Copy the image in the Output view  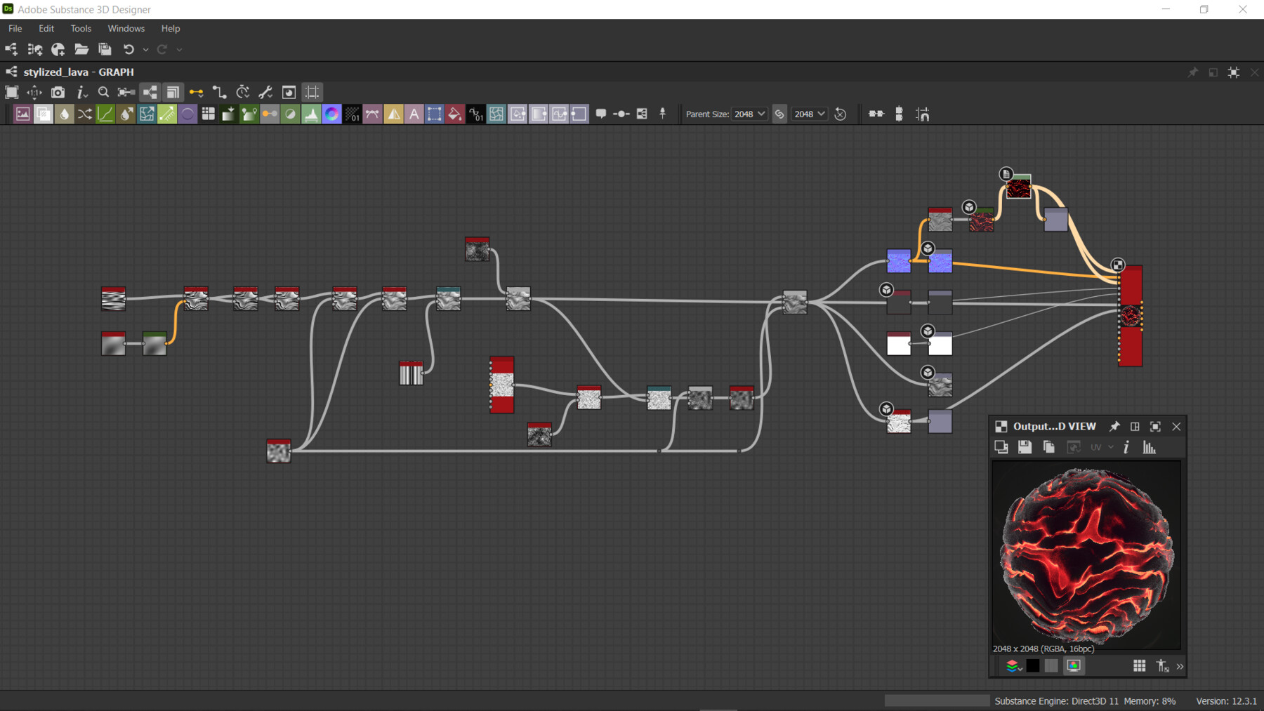pos(1048,447)
